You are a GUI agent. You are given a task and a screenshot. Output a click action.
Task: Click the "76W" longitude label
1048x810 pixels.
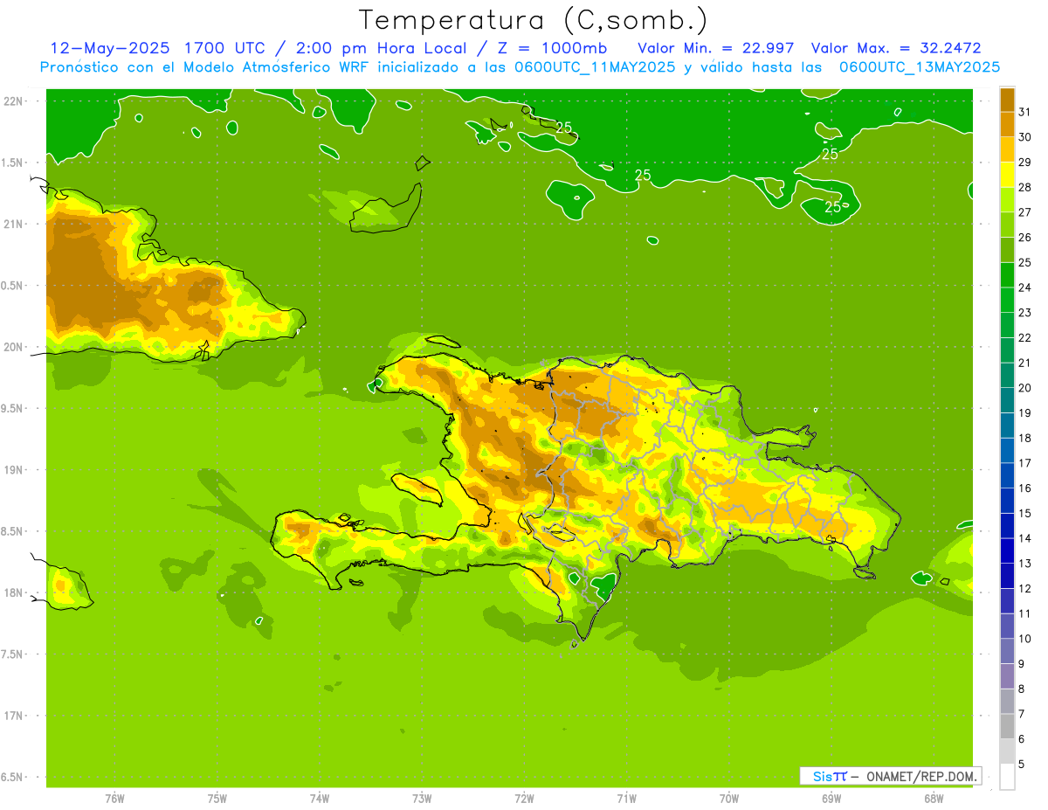(x=114, y=798)
